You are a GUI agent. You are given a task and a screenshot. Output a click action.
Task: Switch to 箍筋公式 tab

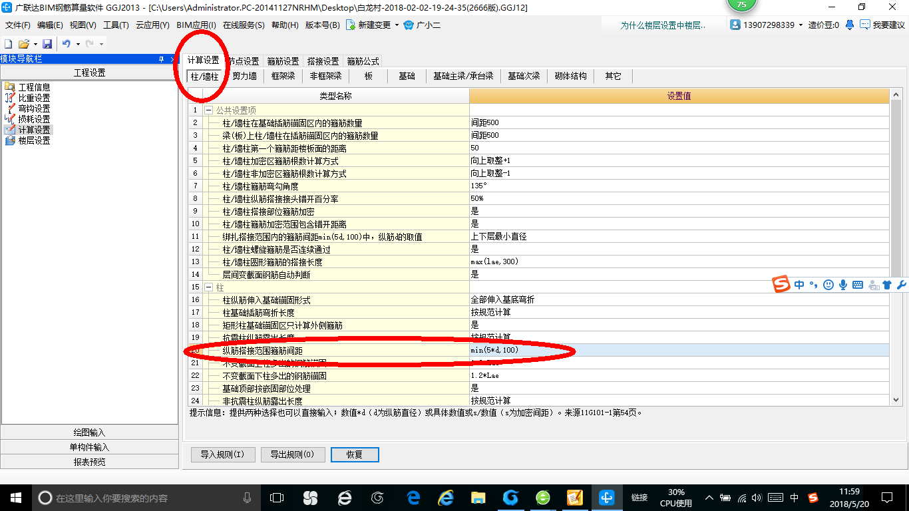click(363, 61)
